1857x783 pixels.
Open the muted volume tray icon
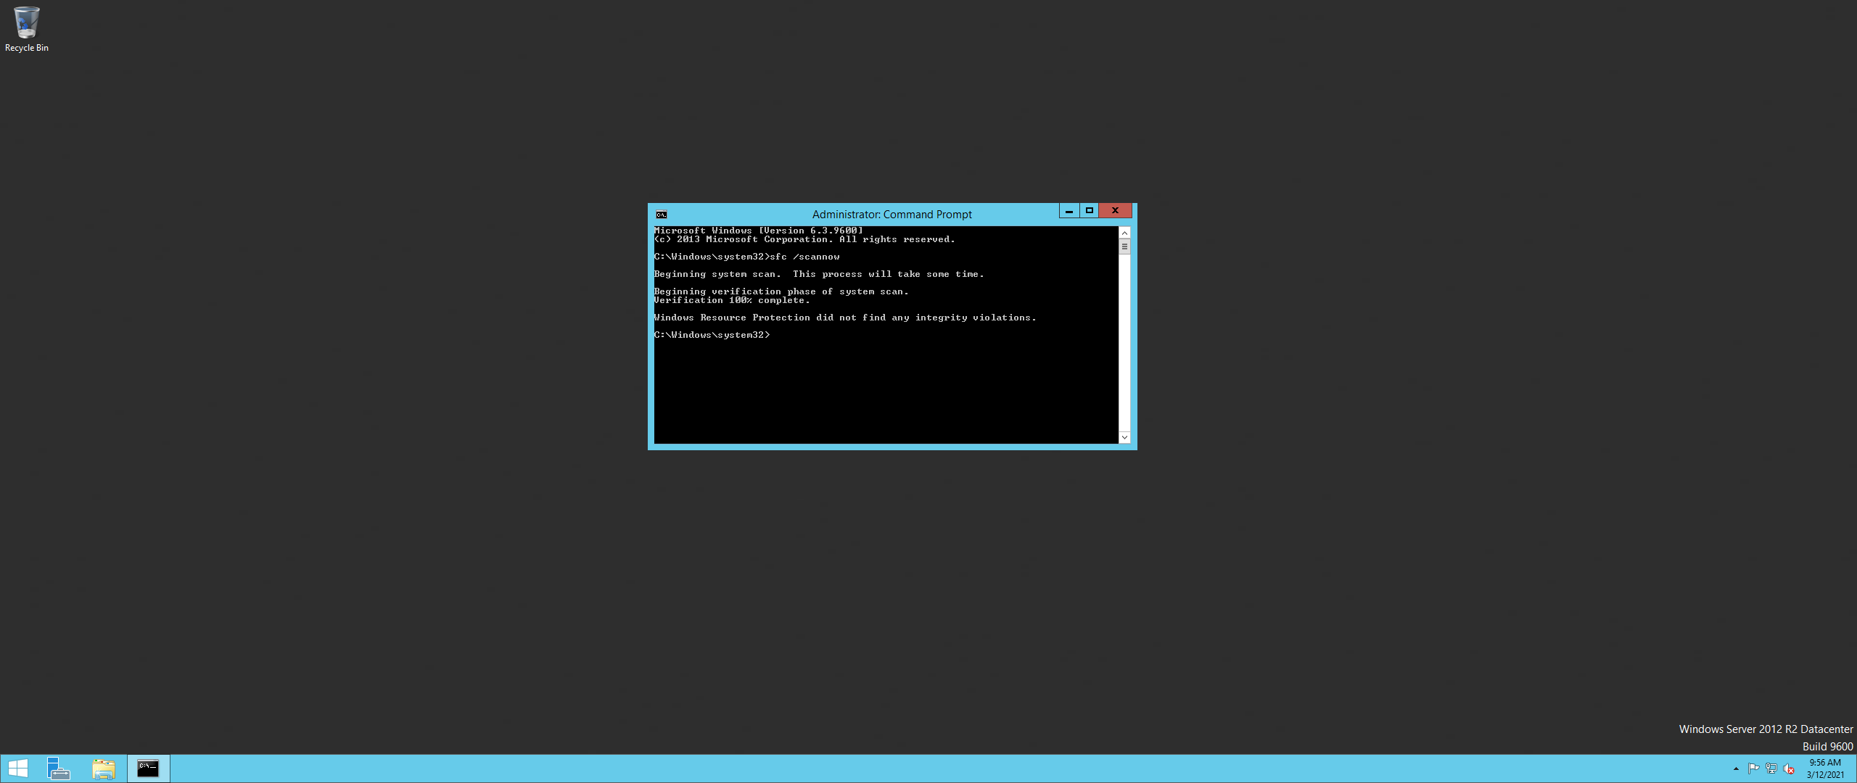[x=1789, y=768]
